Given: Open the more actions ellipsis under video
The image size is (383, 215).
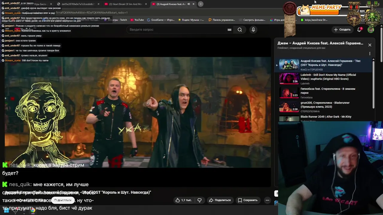Looking at the screenshot, I should (x=268, y=200).
